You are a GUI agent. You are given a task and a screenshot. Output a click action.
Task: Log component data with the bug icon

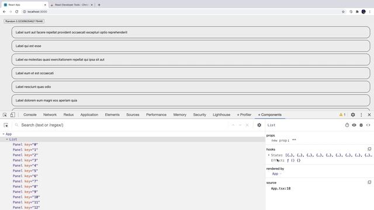point(361,125)
